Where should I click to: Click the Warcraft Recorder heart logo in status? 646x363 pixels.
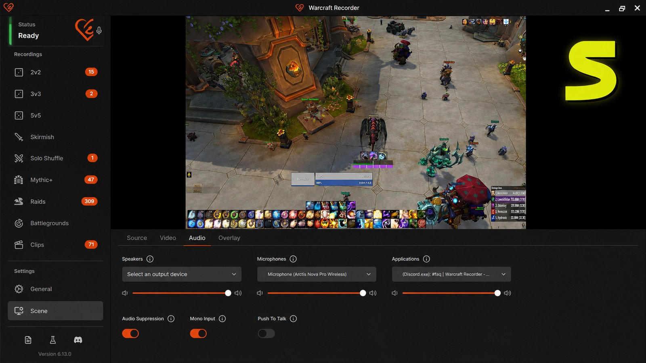tap(84, 29)
